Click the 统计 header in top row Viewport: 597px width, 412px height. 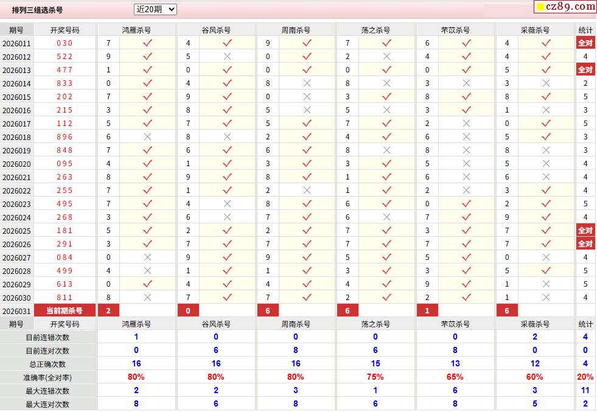pyautogui.click(x=585, y=30)
